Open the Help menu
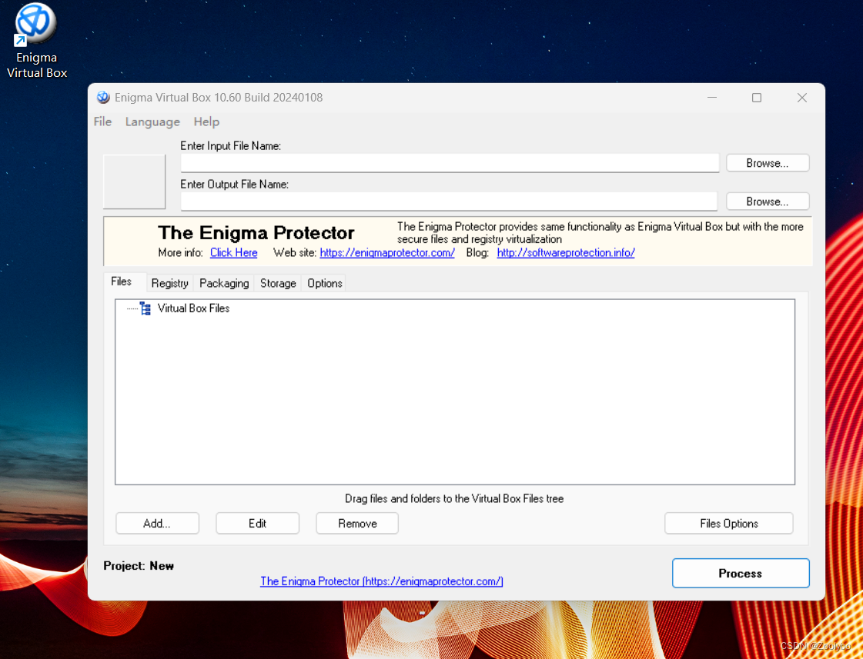The width and height of the screenshot is (863, 659). pyautogui.click(x=206, y=121)
